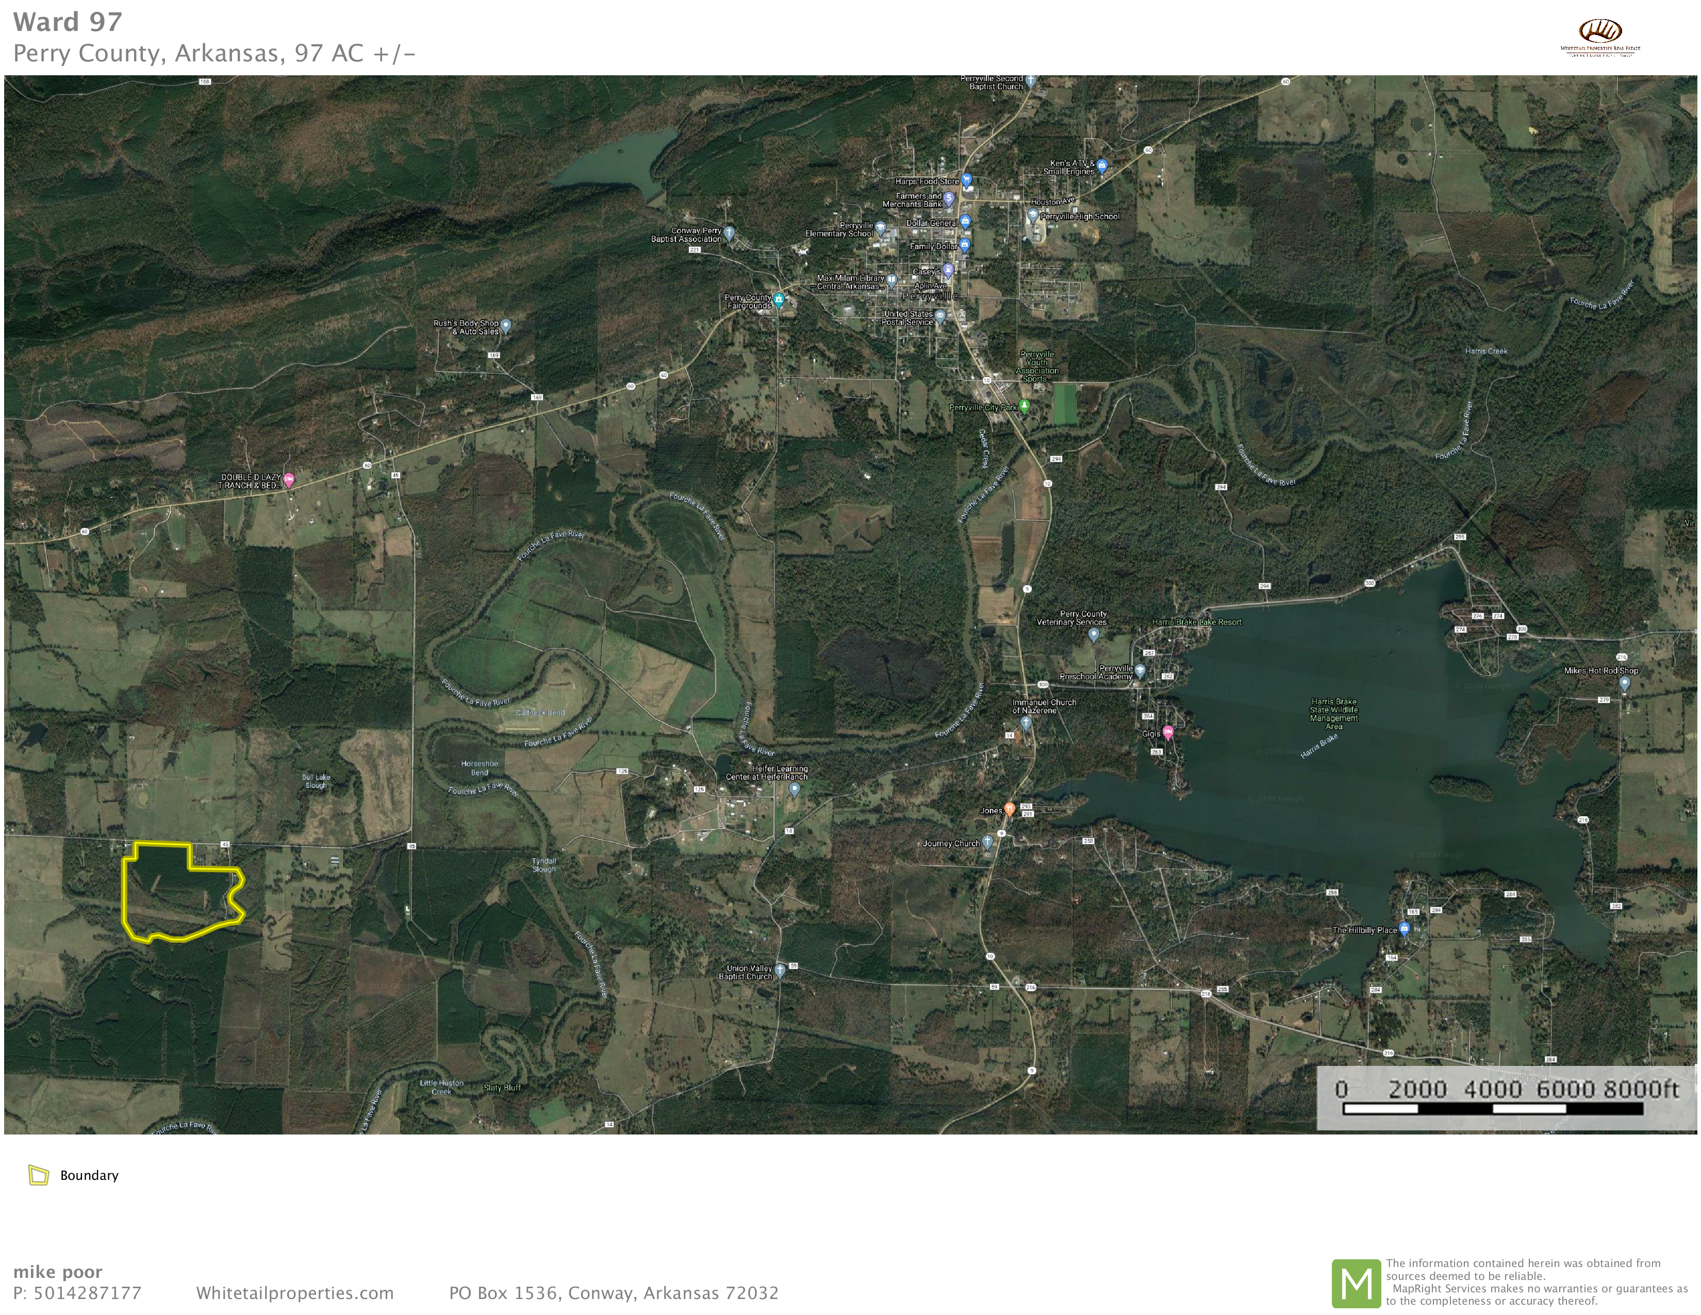Image resolution: width=1701 pixels, height=1315 pixels.
Task: Select the Casey's gas station marker
Action: tap(948, 270)
